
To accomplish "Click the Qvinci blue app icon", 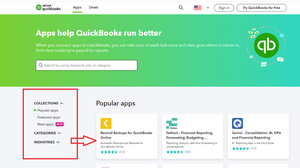I will click(238, 123).
